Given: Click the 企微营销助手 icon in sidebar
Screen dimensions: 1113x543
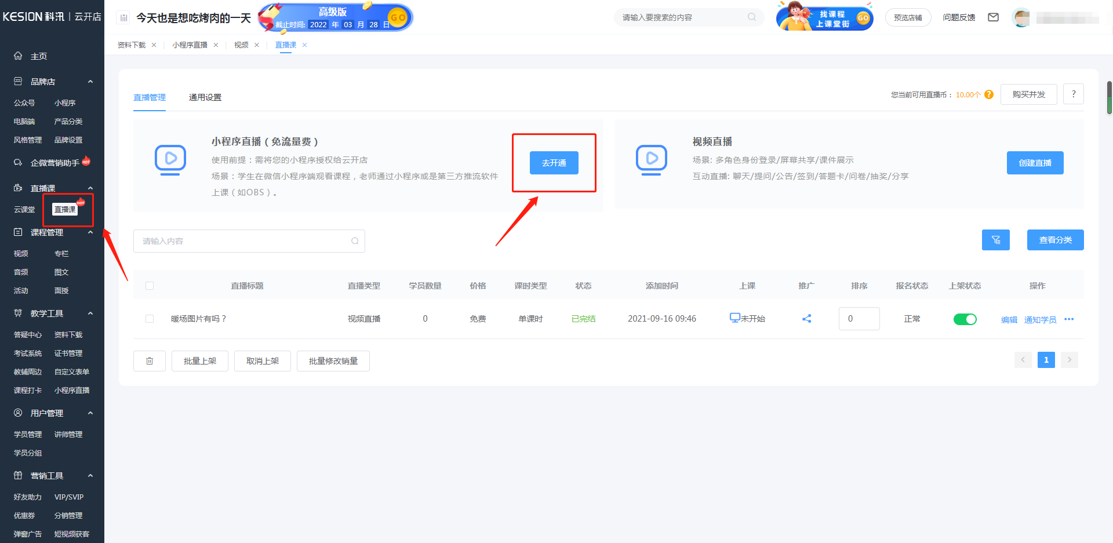Looking at the screenshot, I should [18, 162].
